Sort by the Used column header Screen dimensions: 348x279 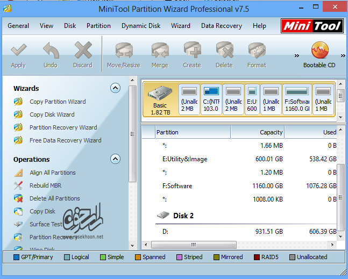[x=311, y=132]
